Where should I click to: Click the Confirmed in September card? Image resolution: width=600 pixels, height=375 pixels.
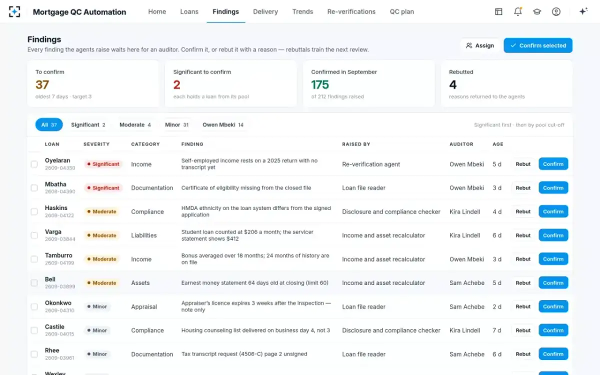coord(368,84)
